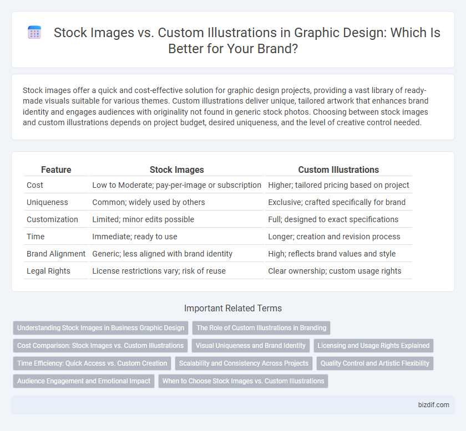The height and width of the screenshot is (431, 466).
Task: Click 'License restrictions vary; risk of reuse' cell
Action: (177, 271)
